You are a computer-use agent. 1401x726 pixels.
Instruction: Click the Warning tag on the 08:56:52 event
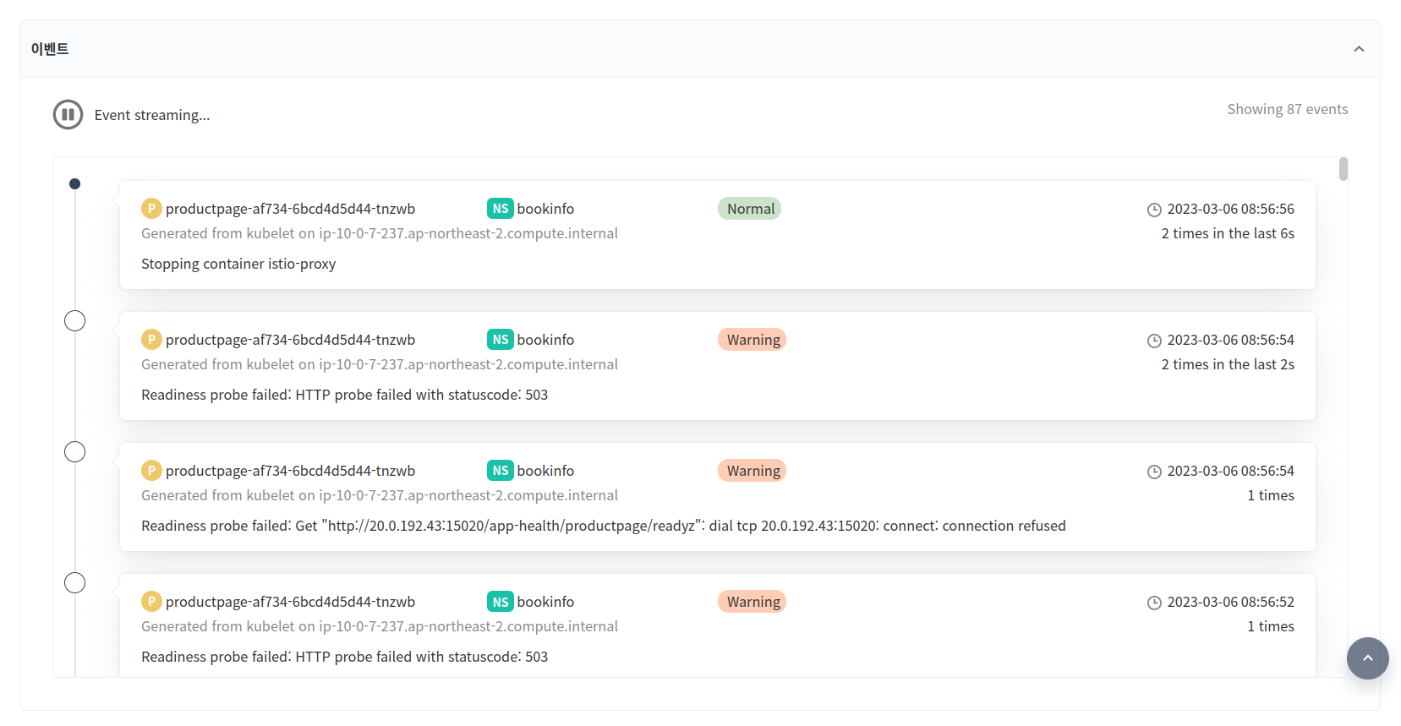click(752, 601)
